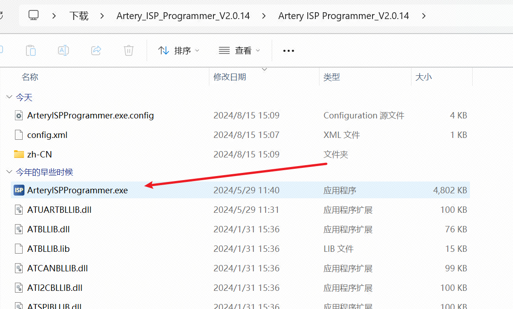This screenshot has width=513, height=309.
Task: Click the paste clipboard icon in toolbar
Action: coord(31,50)
